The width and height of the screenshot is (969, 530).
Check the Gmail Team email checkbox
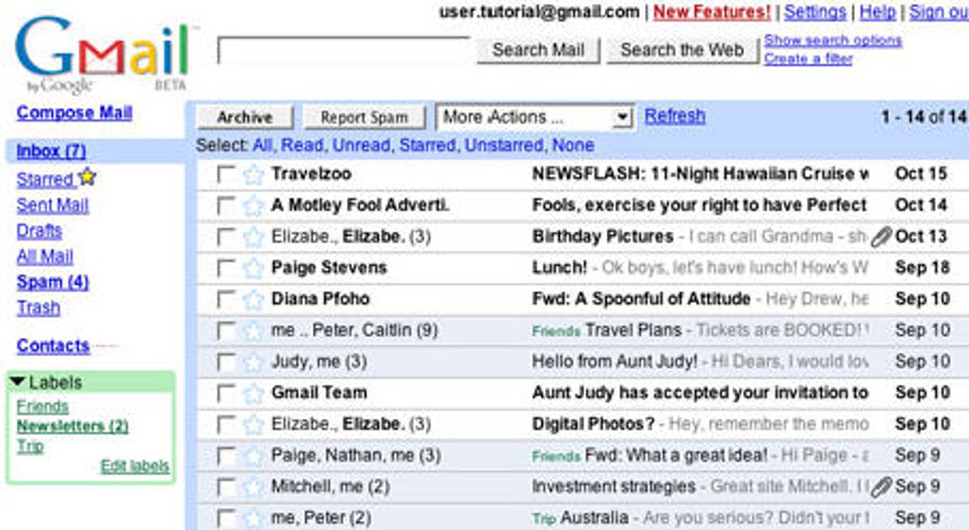tap(226, 393)
